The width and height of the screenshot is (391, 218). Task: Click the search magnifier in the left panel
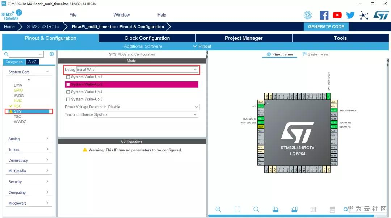tap(6, 54)
